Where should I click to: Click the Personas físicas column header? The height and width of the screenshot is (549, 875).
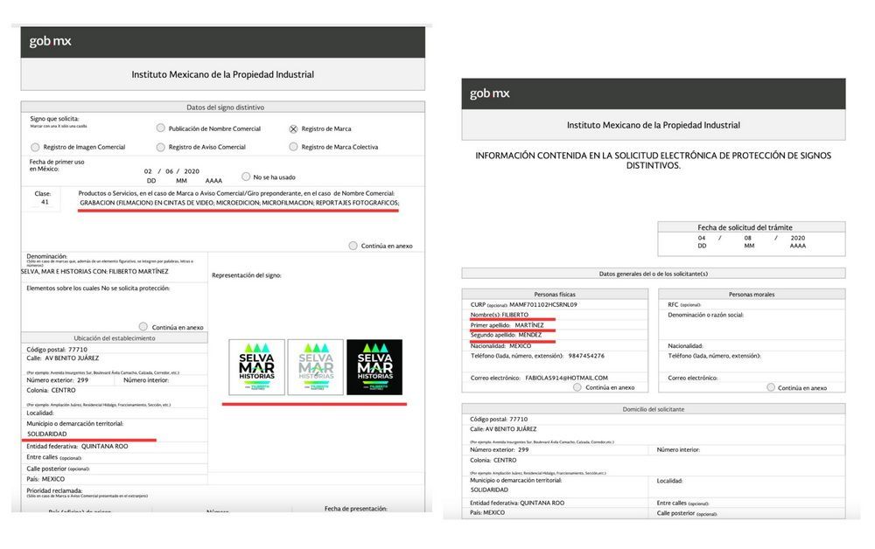[x=555, y=295]
